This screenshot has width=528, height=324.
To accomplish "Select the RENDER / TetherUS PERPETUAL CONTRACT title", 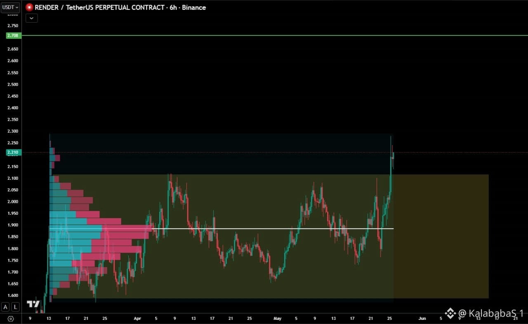I will [101, 7].
